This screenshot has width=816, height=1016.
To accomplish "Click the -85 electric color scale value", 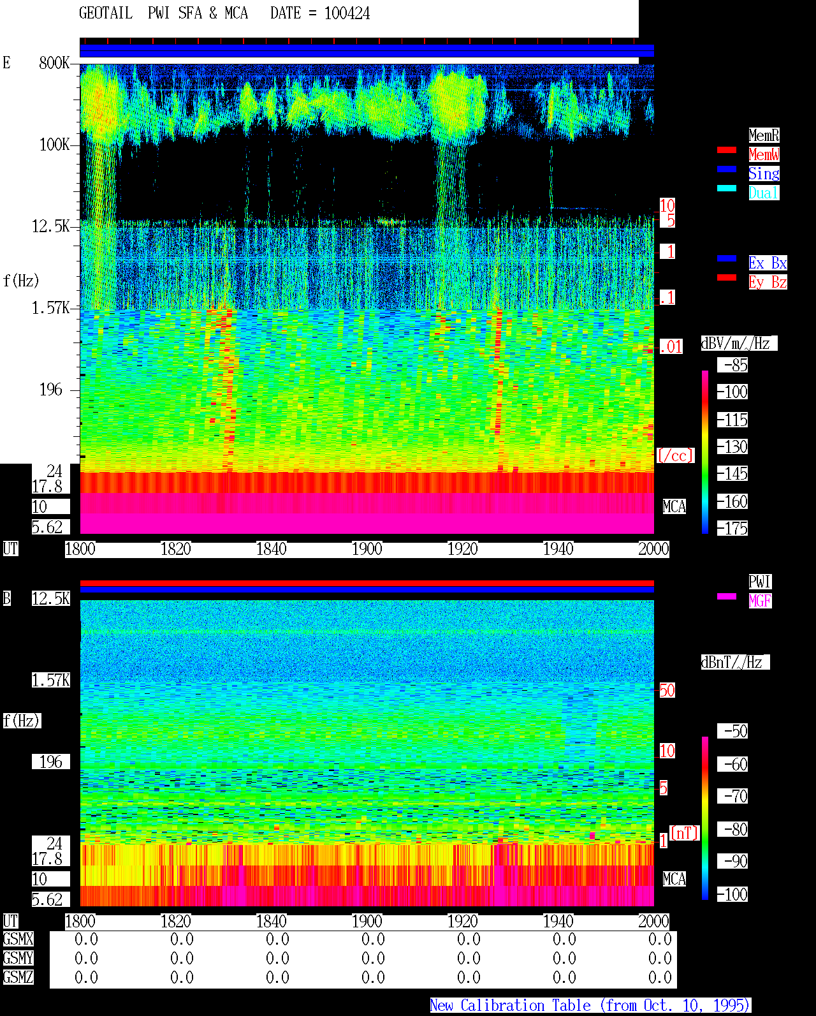I will [733, 365].
